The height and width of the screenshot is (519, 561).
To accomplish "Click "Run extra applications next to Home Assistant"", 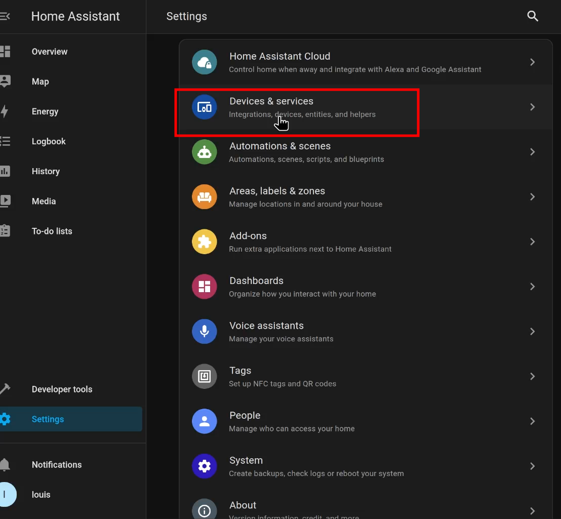I will pyautogui.click(x=310, y=249).
